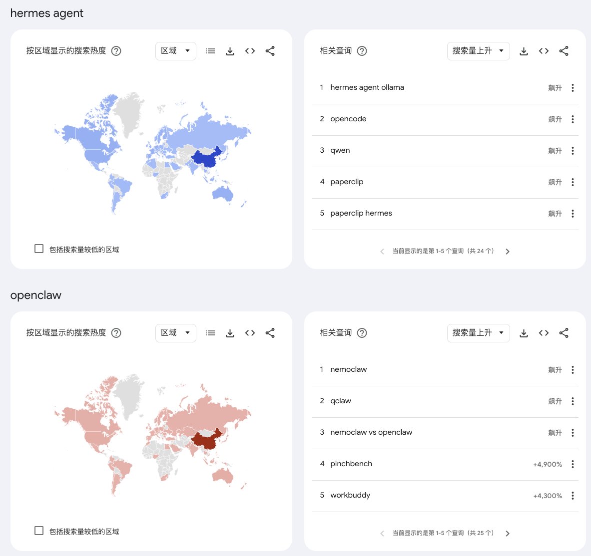Click the +4,900% value for pinchbench
This screenshot has height=556, width=591.
[x=547, y=465]
